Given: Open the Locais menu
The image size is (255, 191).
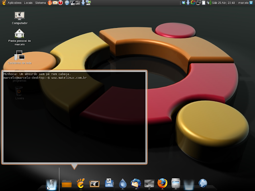Looking at the screenshot, I should 28,3.
